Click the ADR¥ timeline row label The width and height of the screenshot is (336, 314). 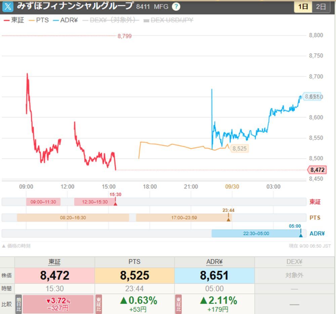coord(317,234)
